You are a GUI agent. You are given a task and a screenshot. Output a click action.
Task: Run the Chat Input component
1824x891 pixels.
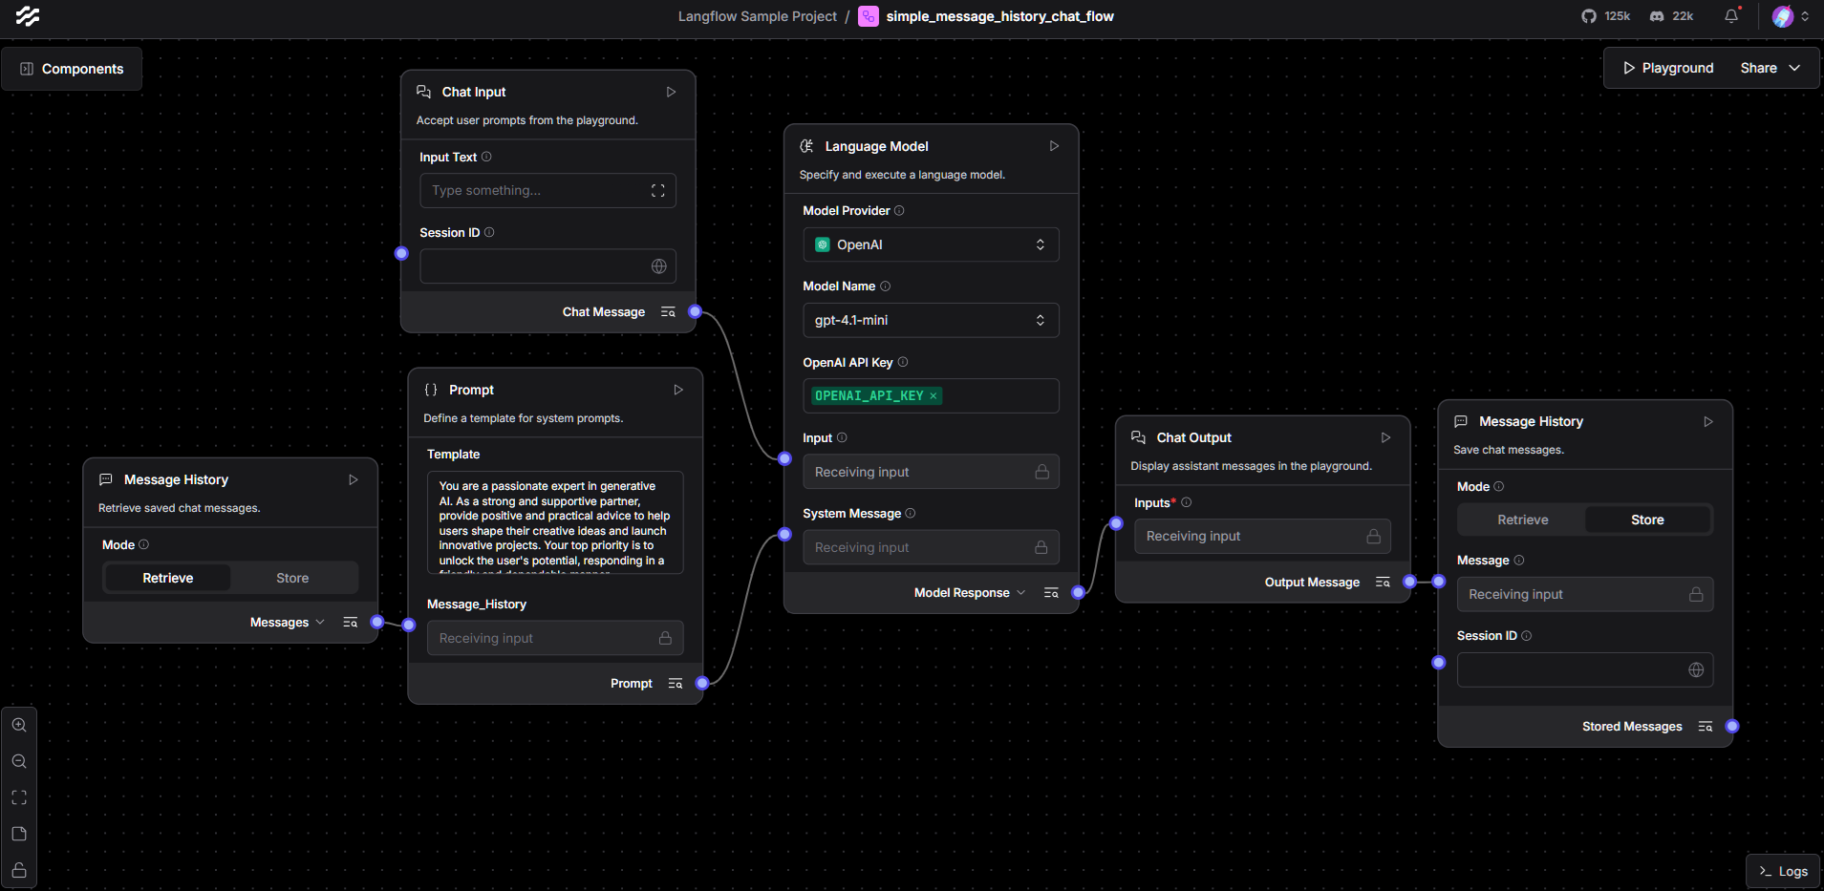tap(671, 92)
